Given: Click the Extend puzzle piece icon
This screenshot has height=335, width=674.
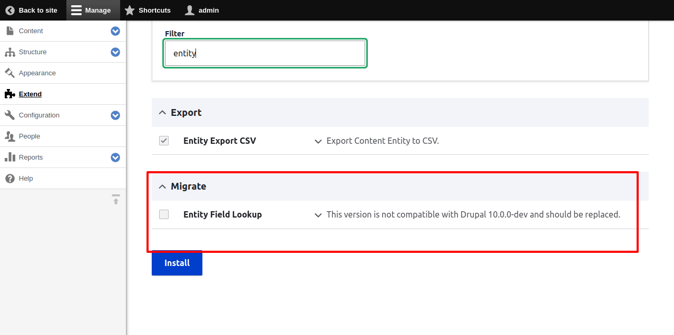Looking at the screenshot, I should pos(9,94).
